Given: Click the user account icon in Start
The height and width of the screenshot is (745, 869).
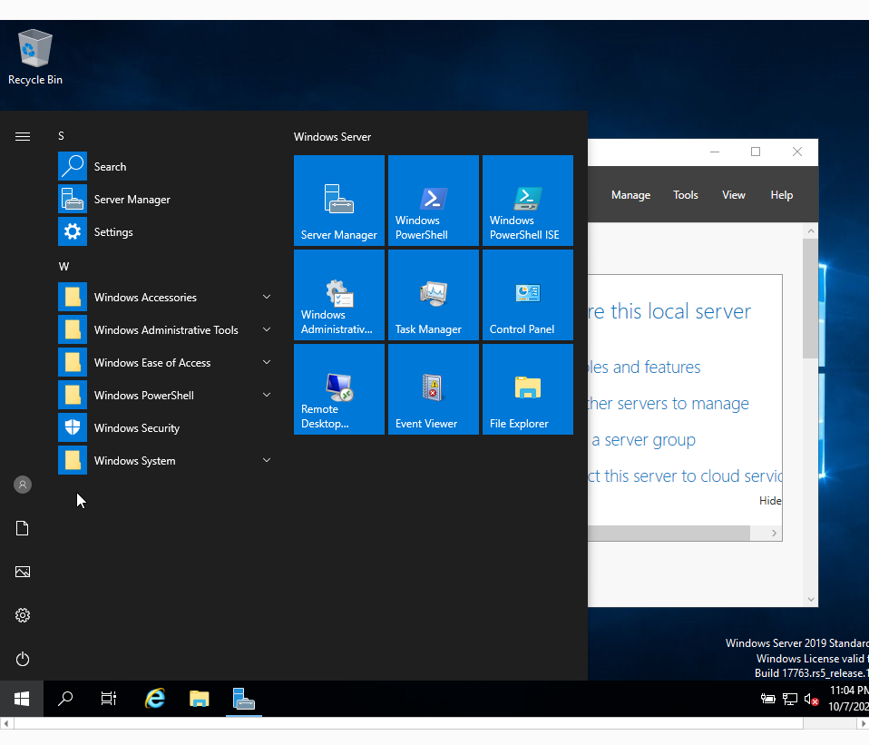Looking at the screenshot, I should click(x=22, y=485).
